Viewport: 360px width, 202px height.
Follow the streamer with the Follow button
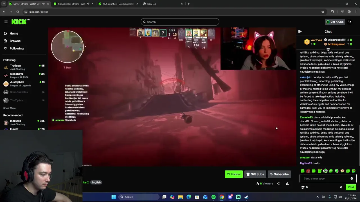234,174
